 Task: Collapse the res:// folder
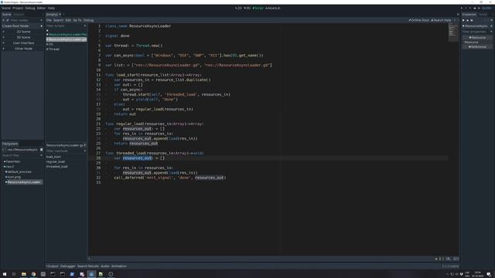[x=9, y=167]
